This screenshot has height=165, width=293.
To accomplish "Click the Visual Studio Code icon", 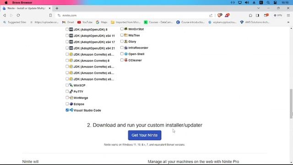I will tap(71, 110).
